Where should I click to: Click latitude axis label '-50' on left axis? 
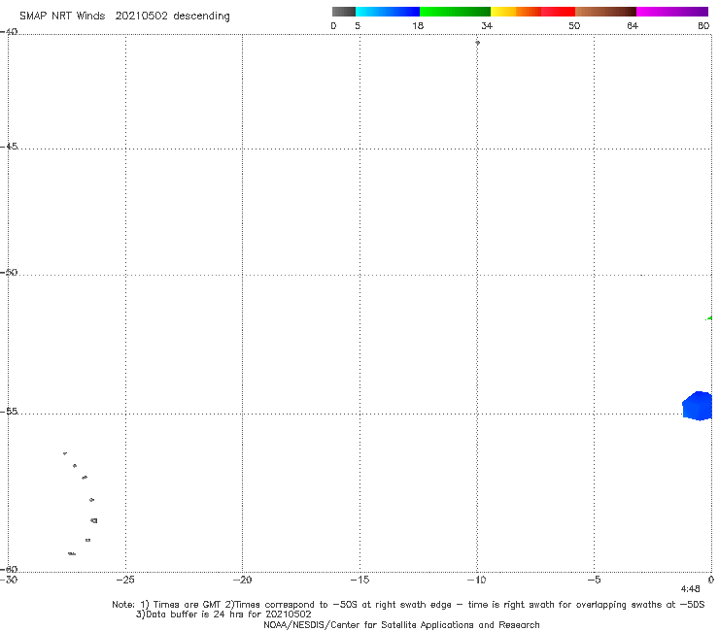coord(9,272)
